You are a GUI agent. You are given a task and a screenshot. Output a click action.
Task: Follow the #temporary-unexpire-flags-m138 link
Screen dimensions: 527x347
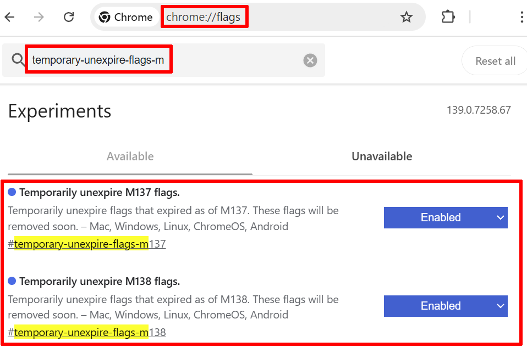point(87,333)
